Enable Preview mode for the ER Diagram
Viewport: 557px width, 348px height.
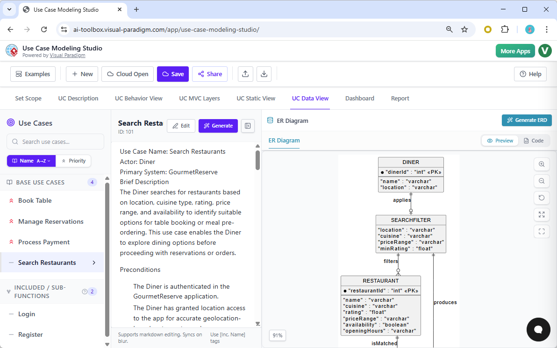pyautogui.click(x=500, y=140)
